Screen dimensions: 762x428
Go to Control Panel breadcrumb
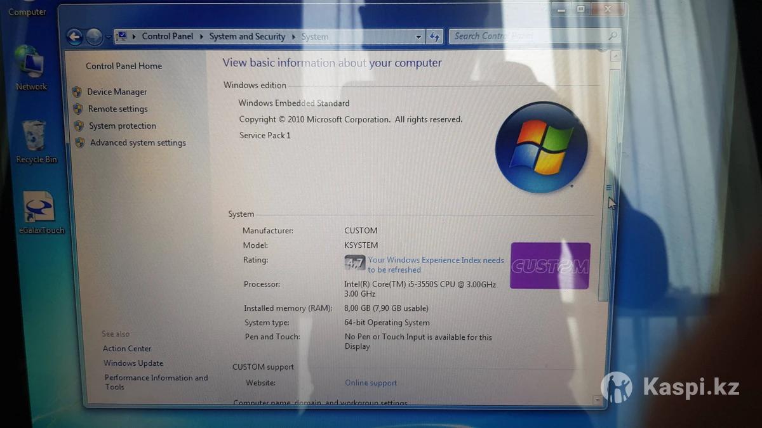click(168, 36)
